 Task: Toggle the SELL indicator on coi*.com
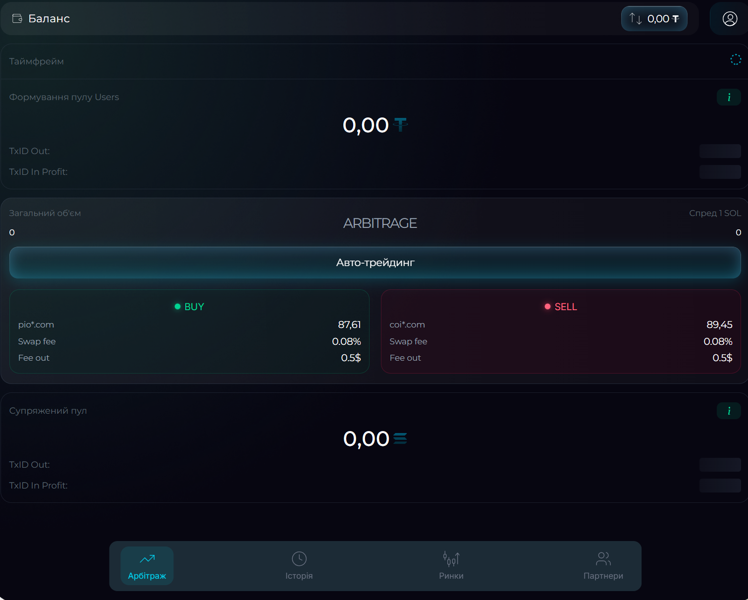pyautogui.click(x=547, y=306)
